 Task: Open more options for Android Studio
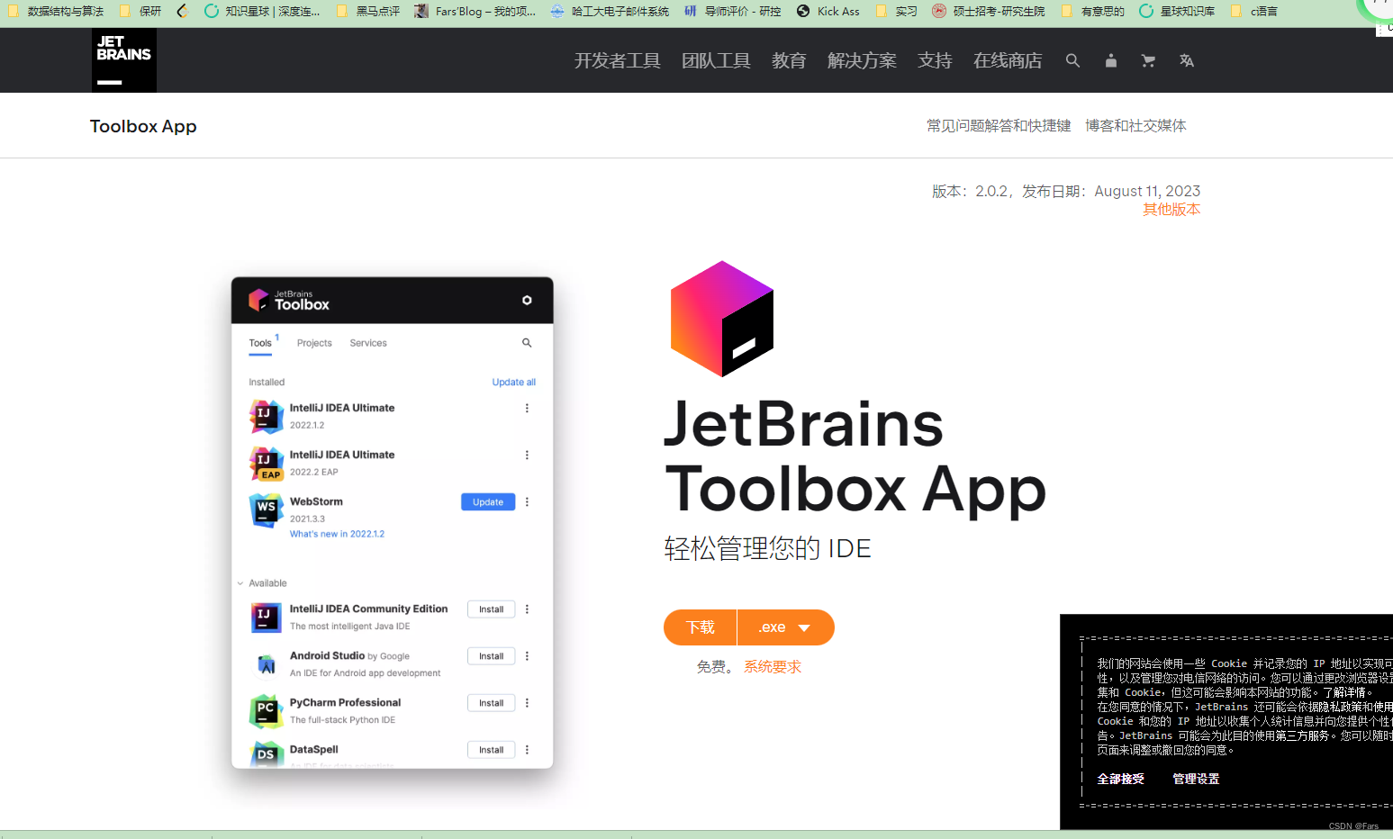(x=527, y=656)
